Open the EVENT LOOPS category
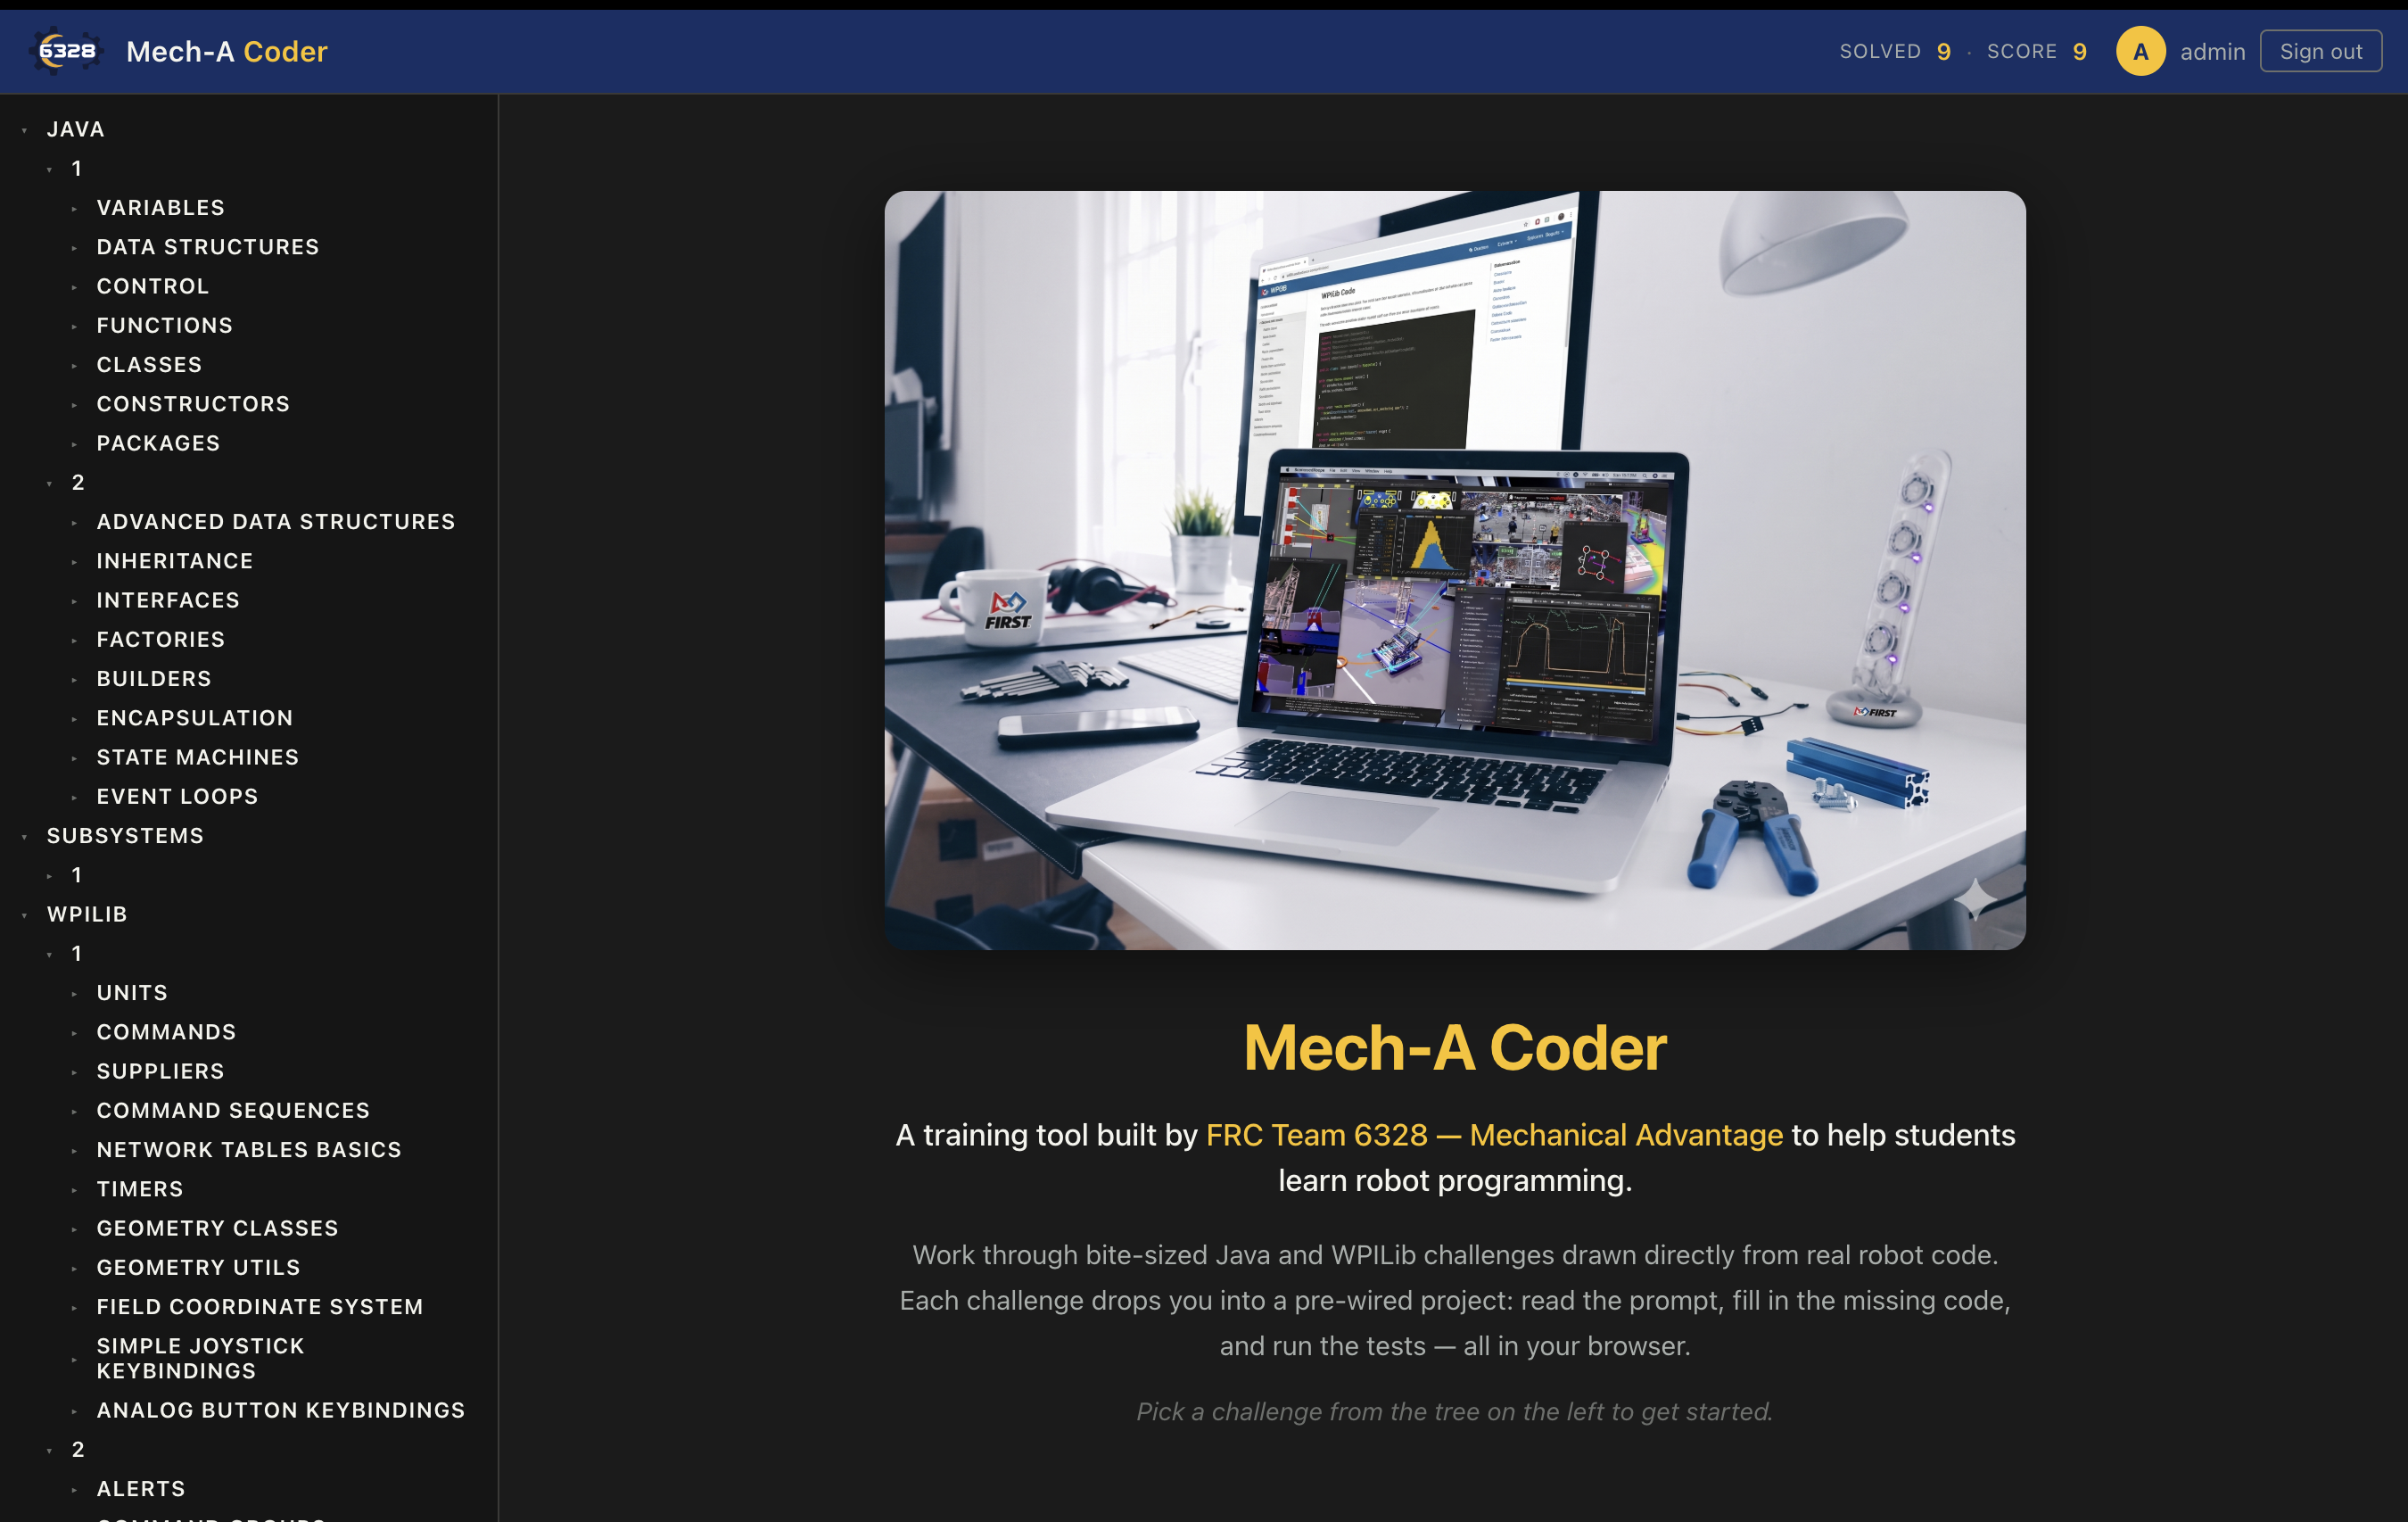Viewport: 2408px width, 1522px height. click(x=177, y=797)
